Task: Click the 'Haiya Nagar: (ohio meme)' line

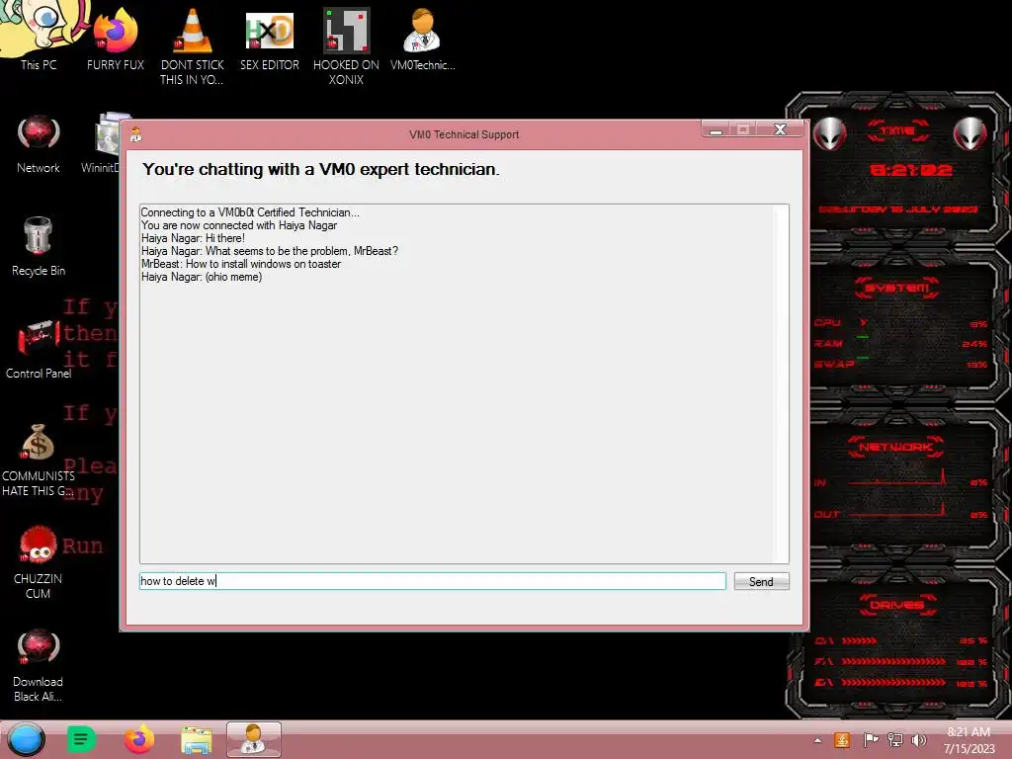Action: (x=202, y=277)
